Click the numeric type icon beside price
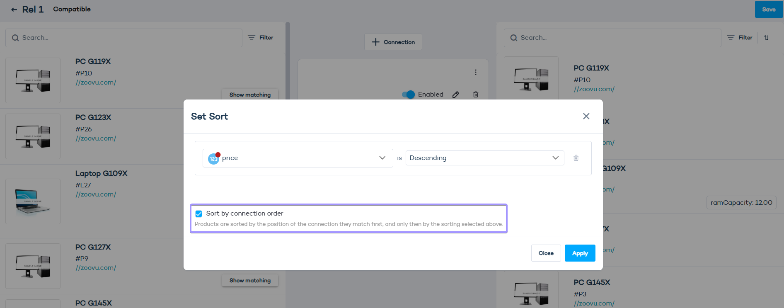 pyautogui.click(x=214, y=158)
